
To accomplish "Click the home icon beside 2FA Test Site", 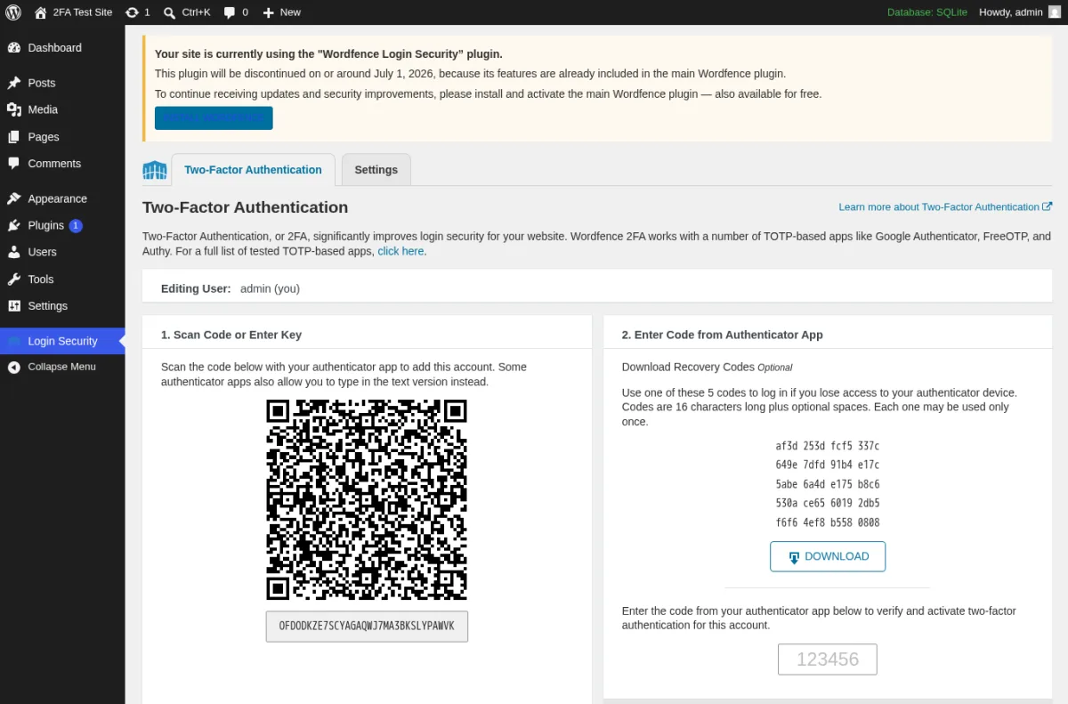I will 41,12.
